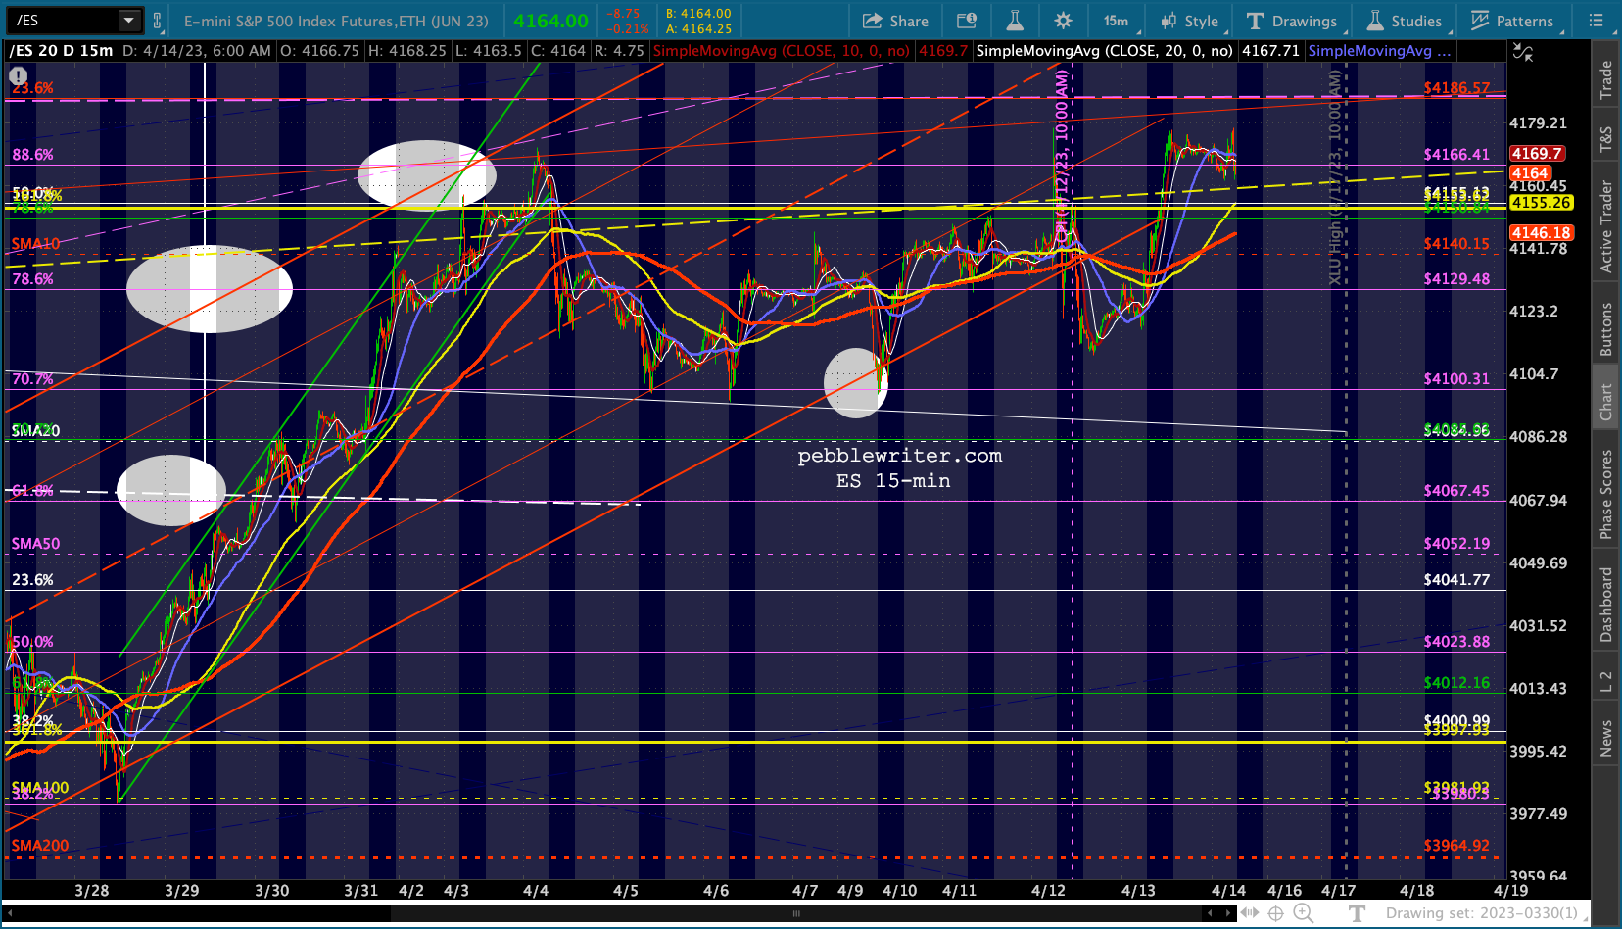Click the horizontal scroll left arrow
This screenshot has width=1622, height=929.
click(1211, 913)
